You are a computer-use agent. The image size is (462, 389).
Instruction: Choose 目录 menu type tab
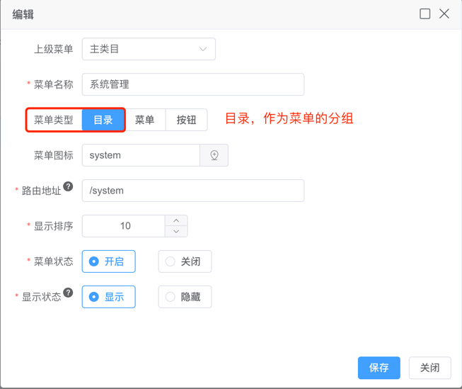coord(103,120)
